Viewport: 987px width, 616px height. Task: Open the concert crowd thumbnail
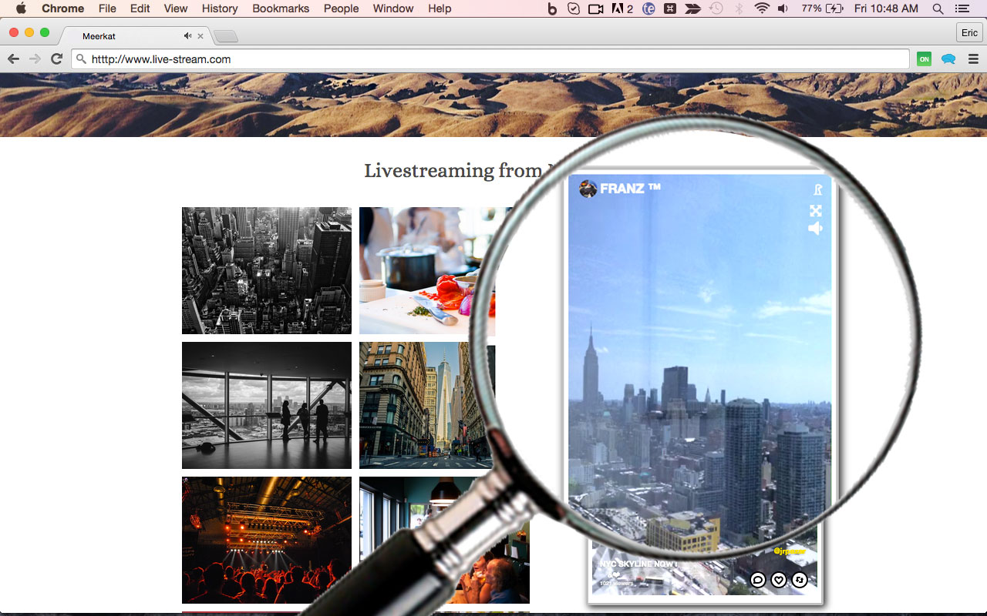(267, 540)
